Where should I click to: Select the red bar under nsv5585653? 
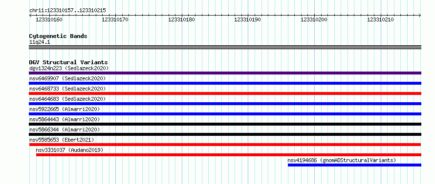pyautogui.click(x=225, y=145)
